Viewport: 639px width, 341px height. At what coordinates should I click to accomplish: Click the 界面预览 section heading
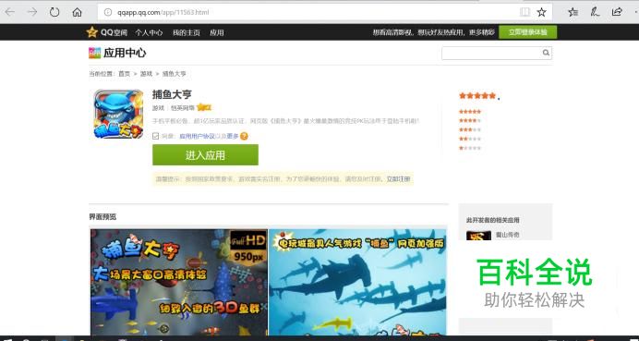point(102,217)
